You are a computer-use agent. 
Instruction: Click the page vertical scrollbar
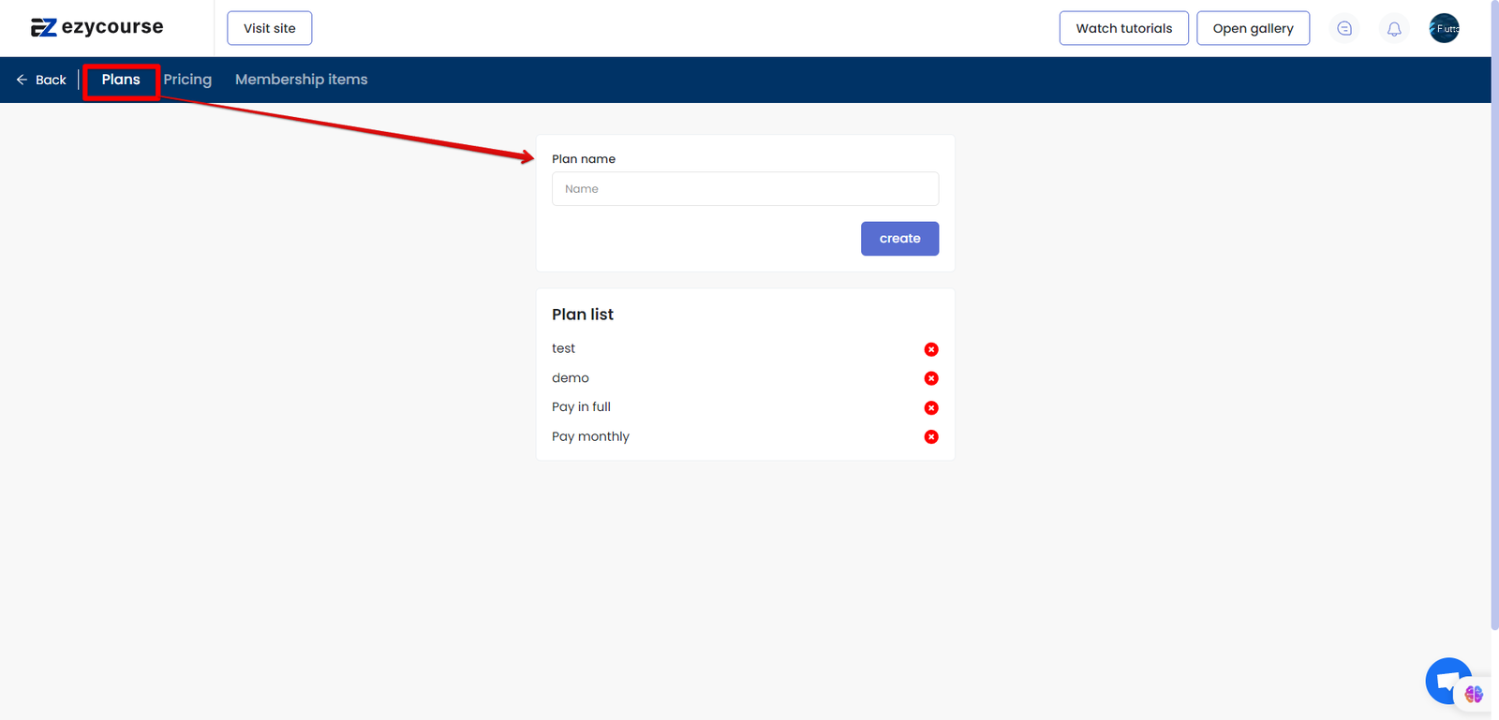tap(1494, 318)
